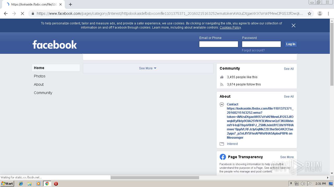Click See All in About section
The width and height of the screenshot is (334, 187).
pos(289,97)
